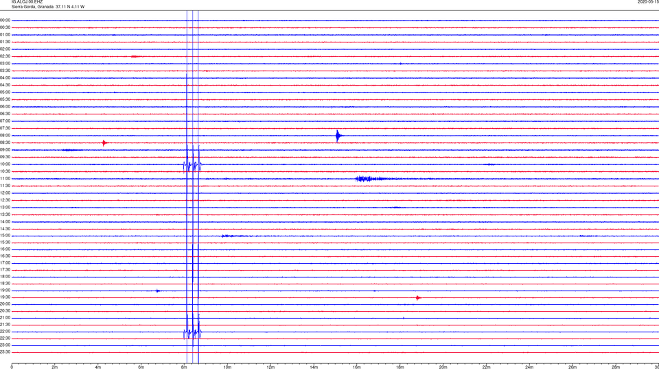Select the 17:00 trace time label
The height and width of the screenshot is (370, 659).
click(5, 263)
